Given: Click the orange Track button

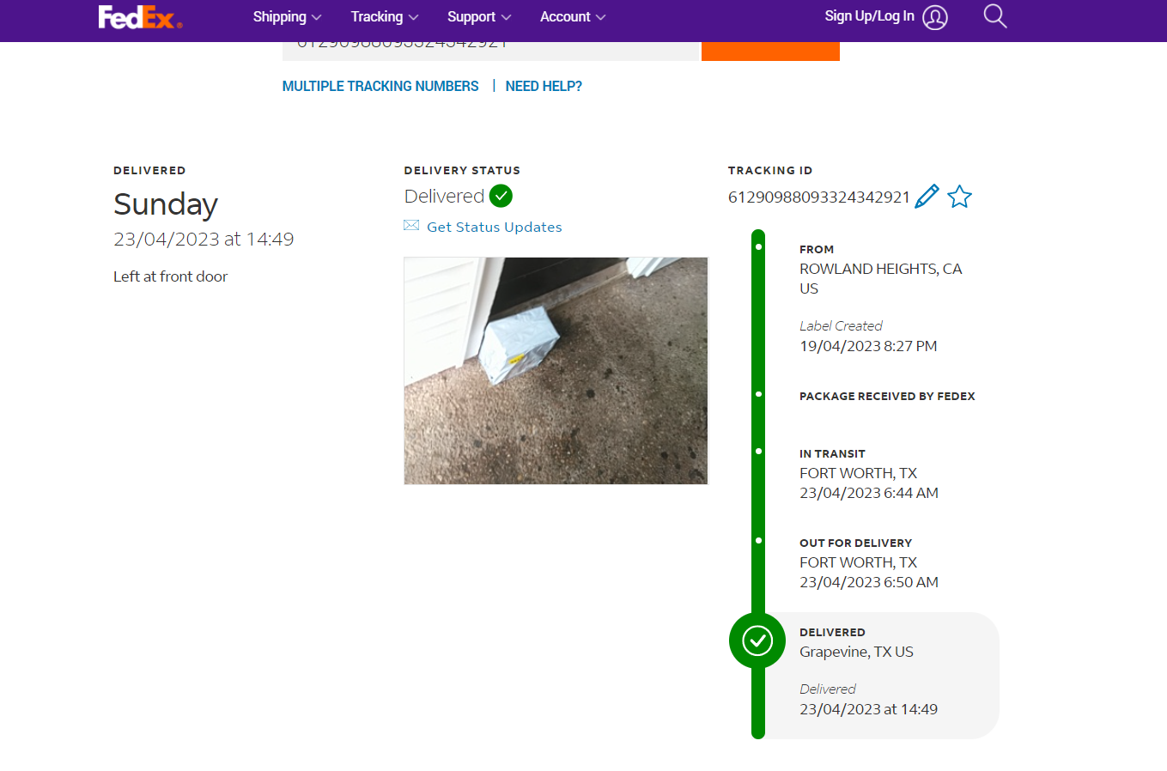Looking at the screenshot, I should 770,52.
